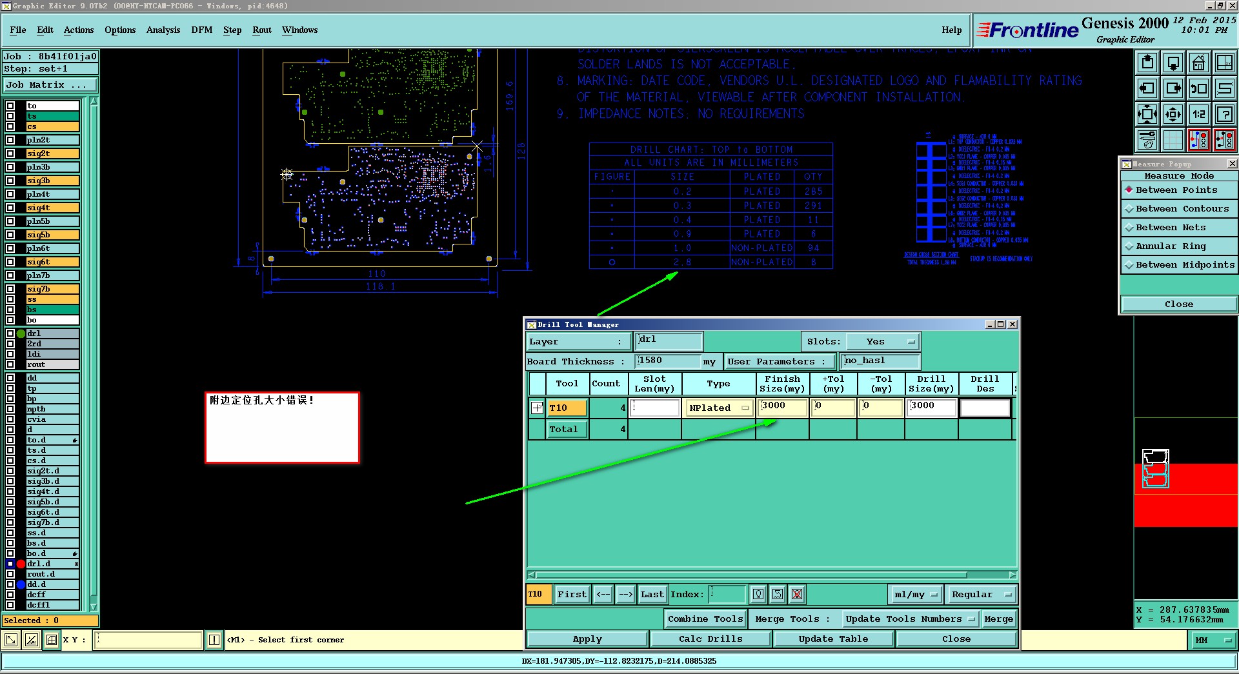
Task: Toggle checkbox for layer 'drl.d'
Action: 10,564
